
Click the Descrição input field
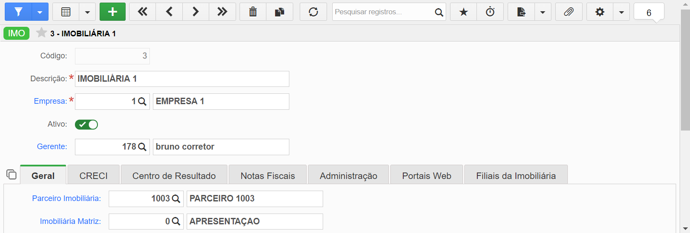click(x=182, y=79)
